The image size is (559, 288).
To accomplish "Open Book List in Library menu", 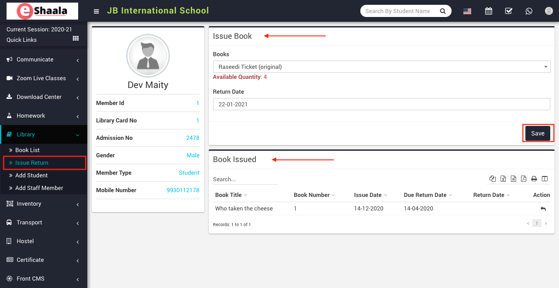I will [28, 150].
